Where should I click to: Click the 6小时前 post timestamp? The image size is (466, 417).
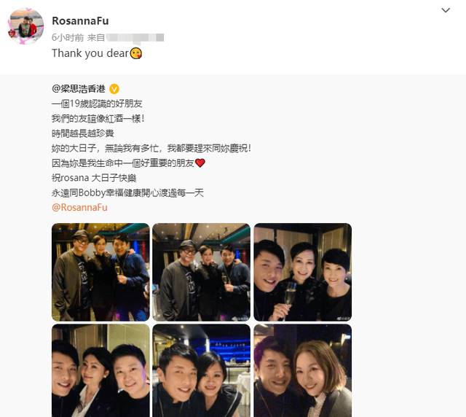[68, 38]
